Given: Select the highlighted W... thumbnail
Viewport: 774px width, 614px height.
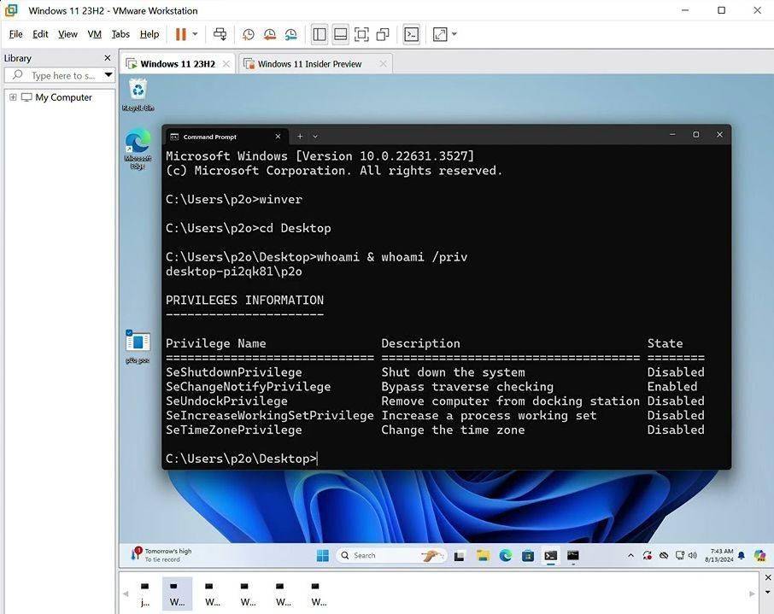Looking at the screenshot, I should 177,594.
